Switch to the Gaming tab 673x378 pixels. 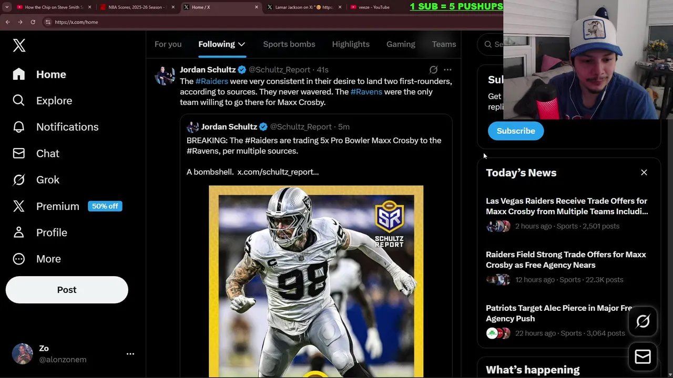401,44
